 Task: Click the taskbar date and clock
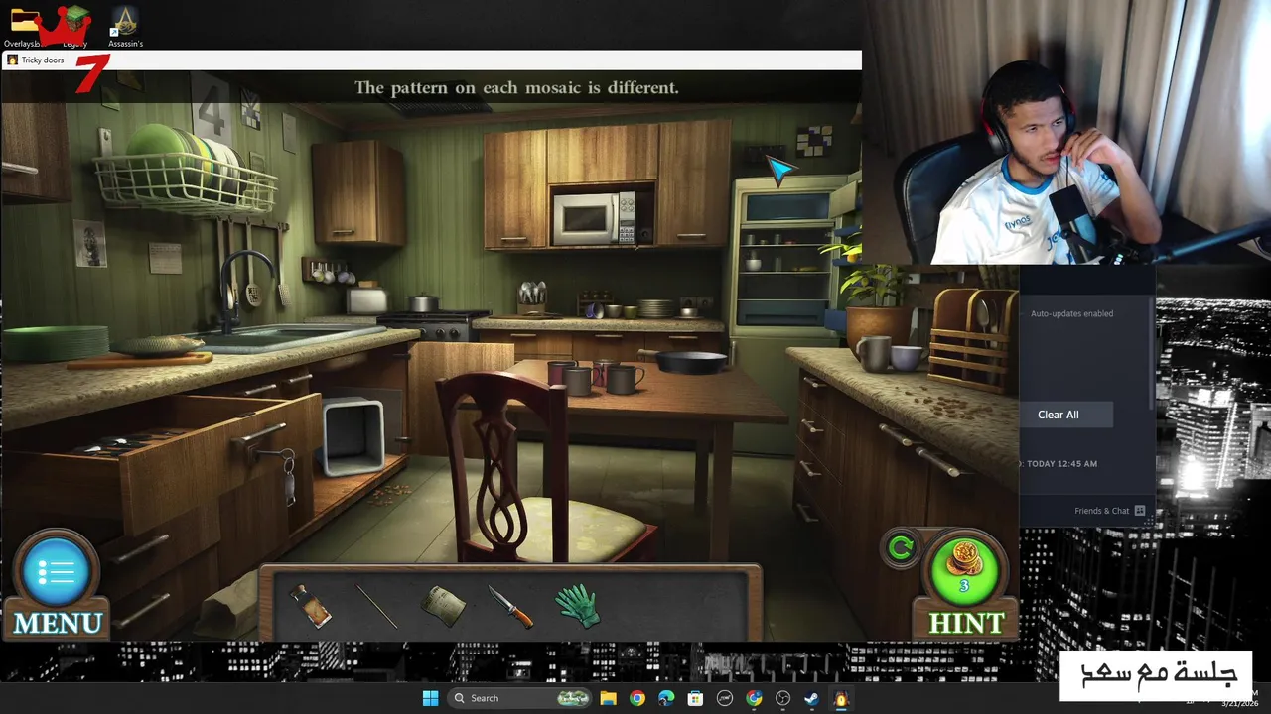pos(1239,698)
